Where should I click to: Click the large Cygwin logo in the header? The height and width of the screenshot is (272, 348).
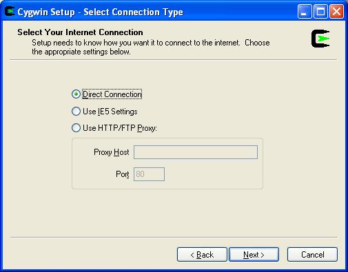click(320, 39)
